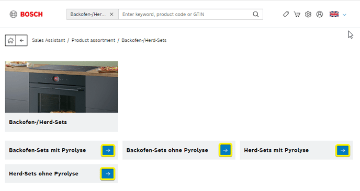Image resolution: width=360 pixels, height=191 pixels.
Task: Expand the language dropdown chevron
Action: (x=344, y=15)
